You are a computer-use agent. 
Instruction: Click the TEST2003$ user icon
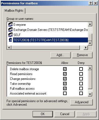coord(11,40)
